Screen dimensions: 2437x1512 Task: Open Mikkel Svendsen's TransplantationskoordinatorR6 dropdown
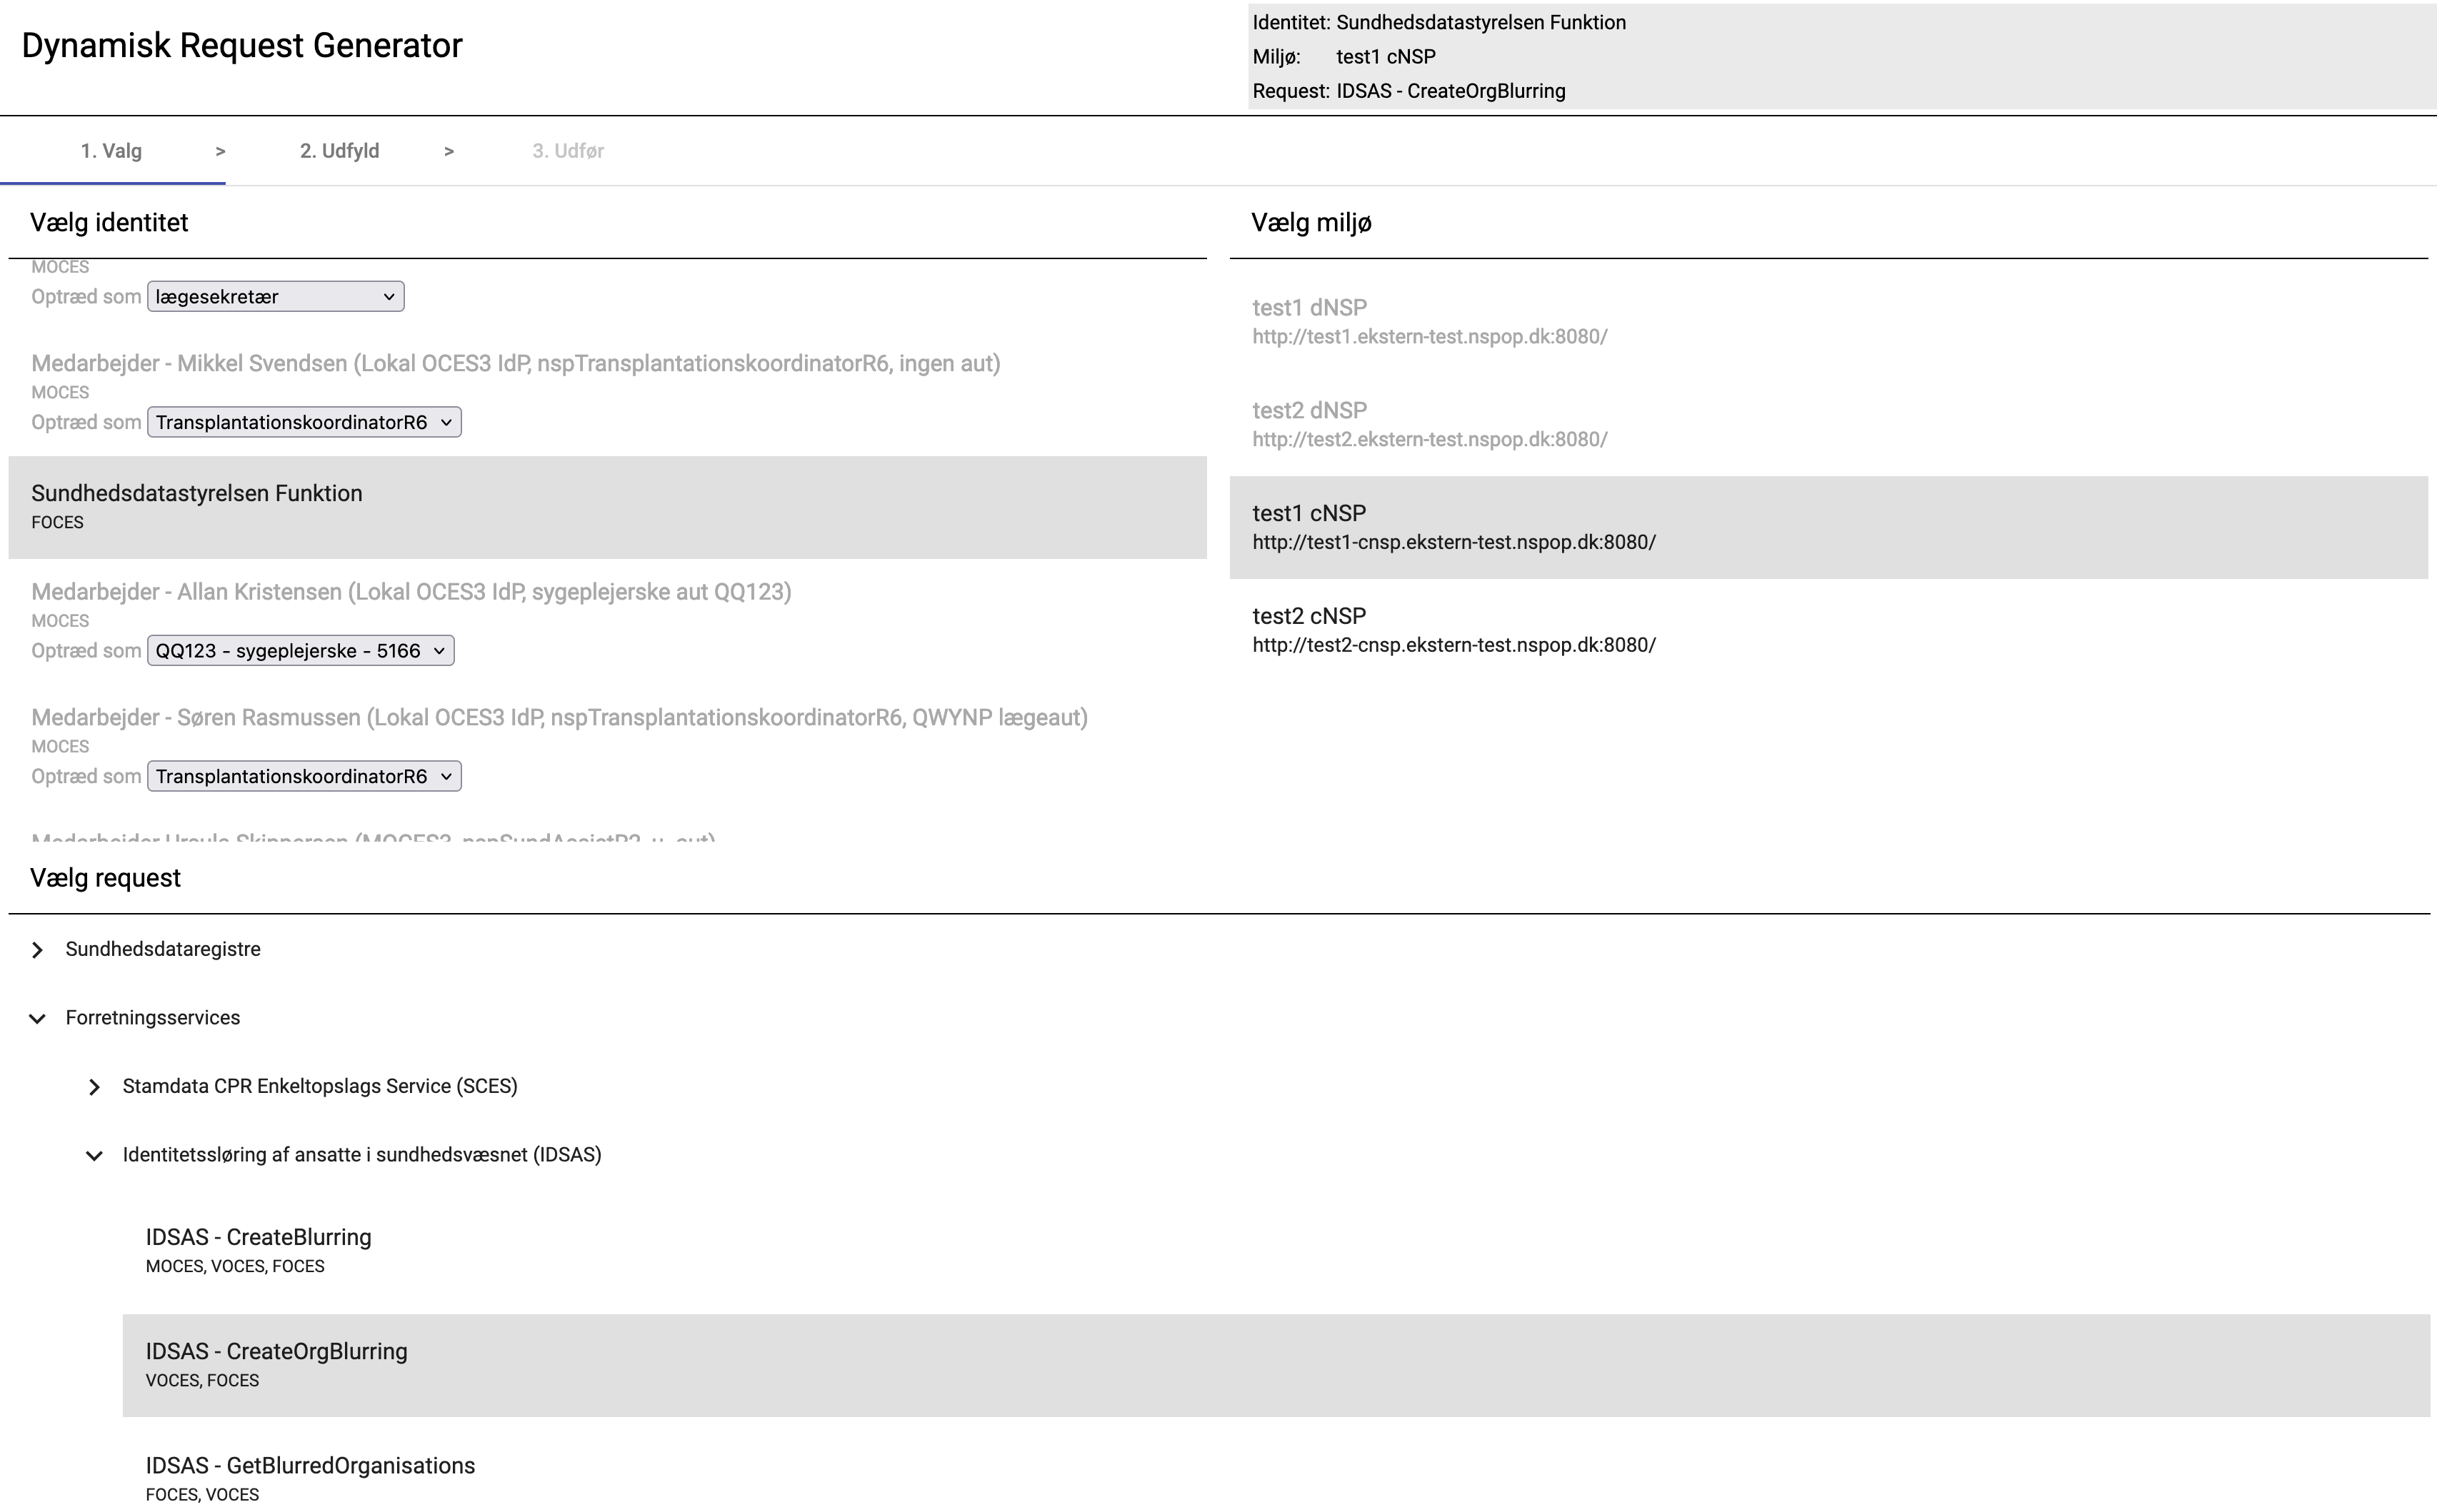[303, 422]
